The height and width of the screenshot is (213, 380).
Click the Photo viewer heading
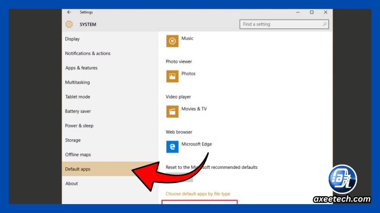click(x=179, y=62)
